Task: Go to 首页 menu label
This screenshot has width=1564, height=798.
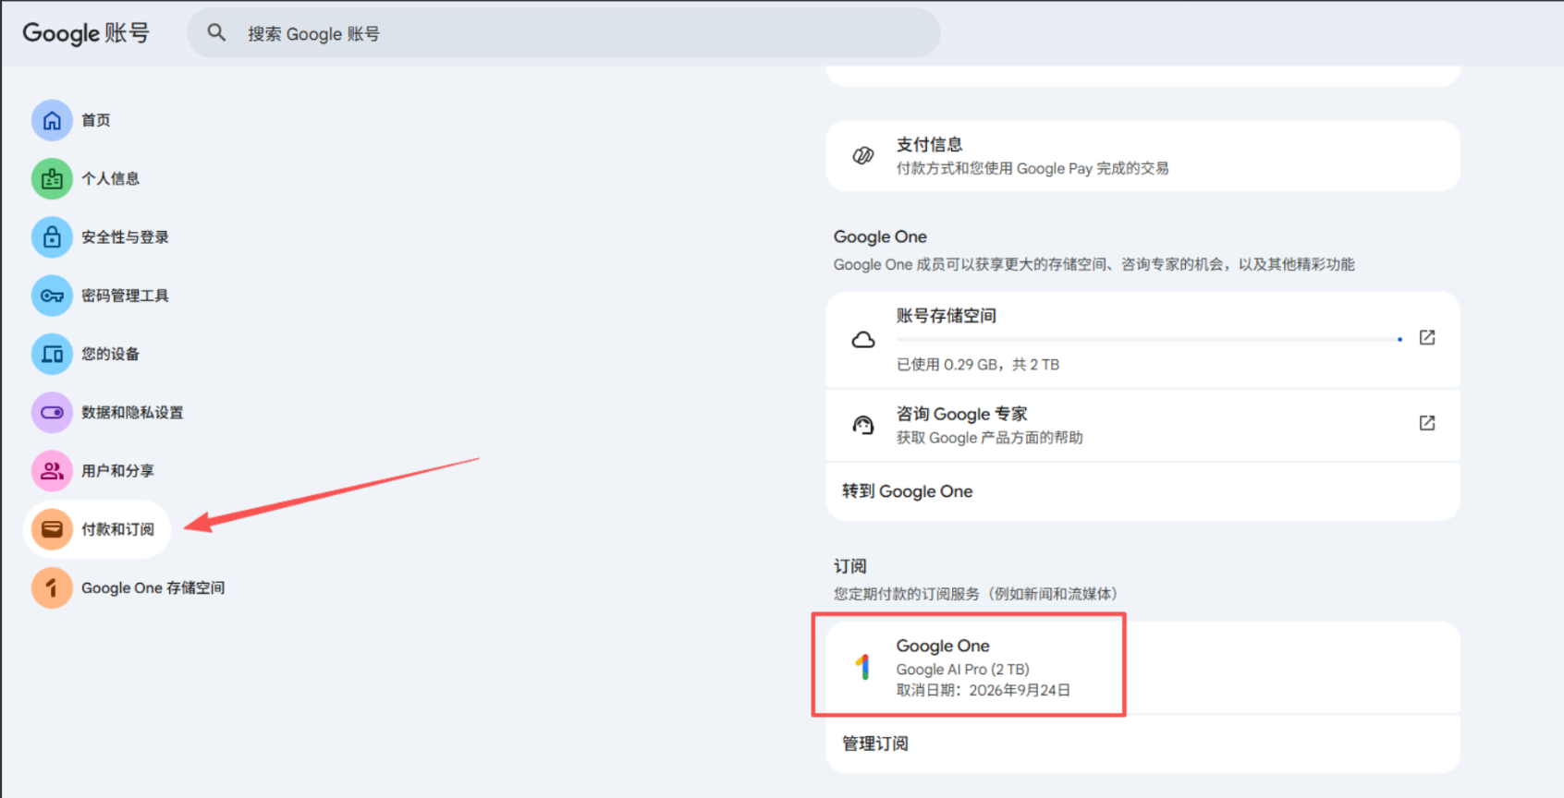Action: point(96,120)
